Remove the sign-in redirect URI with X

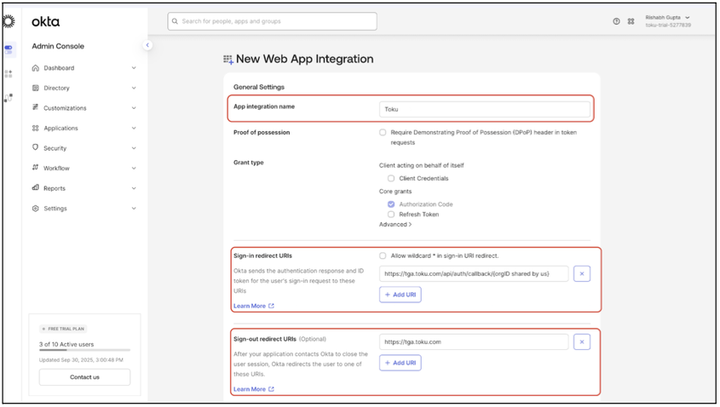pyautogui.click(x=582, y=274)
